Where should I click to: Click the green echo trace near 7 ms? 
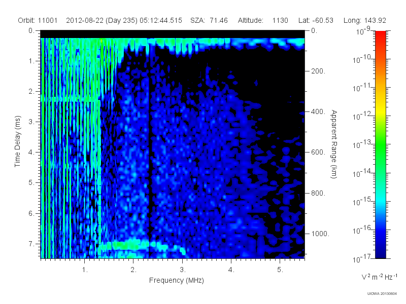(127, 245)
